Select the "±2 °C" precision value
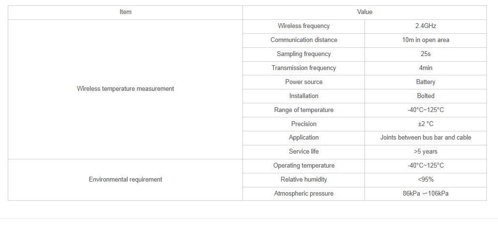 425,124
